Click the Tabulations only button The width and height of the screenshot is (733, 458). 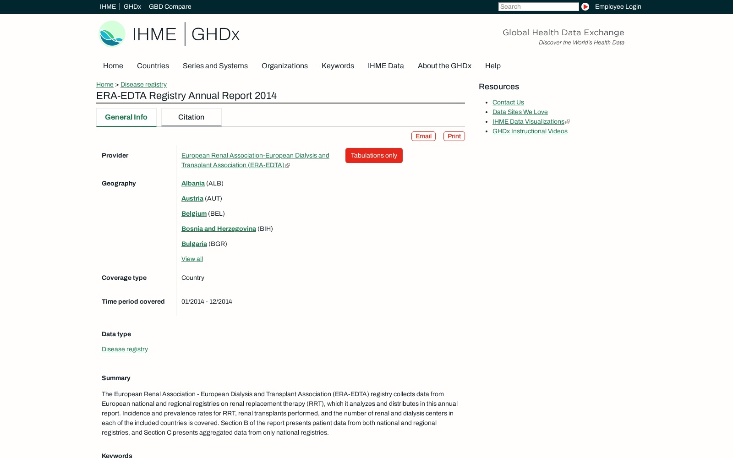374,156
